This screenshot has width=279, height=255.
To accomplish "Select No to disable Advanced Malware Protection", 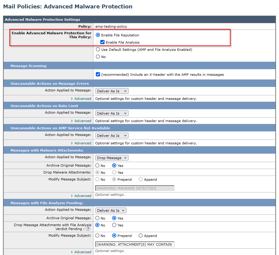I will pos(98,57).
